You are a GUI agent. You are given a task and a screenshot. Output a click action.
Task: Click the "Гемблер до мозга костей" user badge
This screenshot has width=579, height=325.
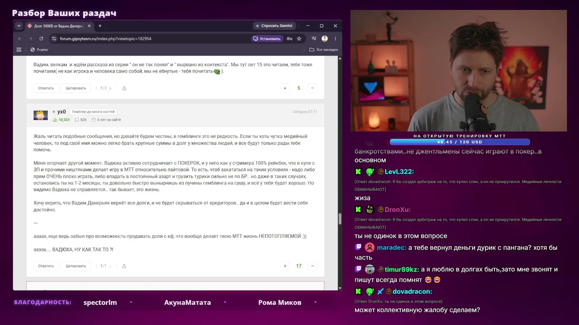click(93, 111)
